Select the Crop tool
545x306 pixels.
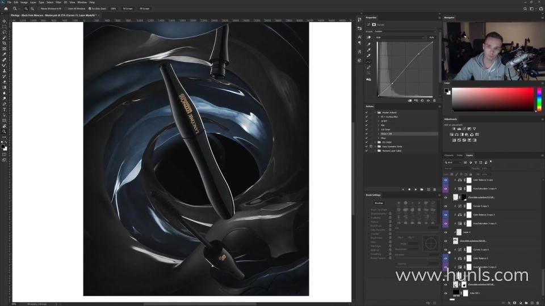click(x=4, y=44)
